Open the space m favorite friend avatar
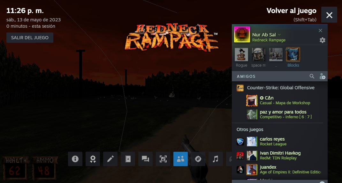The width and height of the screenshot is (342, 183). (x=259, y=55)
